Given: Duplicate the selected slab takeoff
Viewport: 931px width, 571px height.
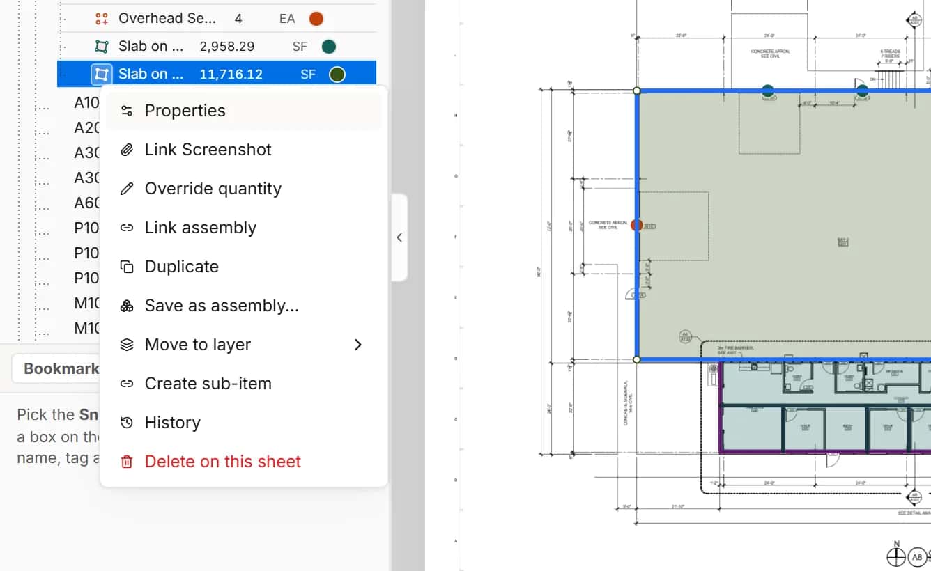Looking at the screenshot, I should coord(243,267).
